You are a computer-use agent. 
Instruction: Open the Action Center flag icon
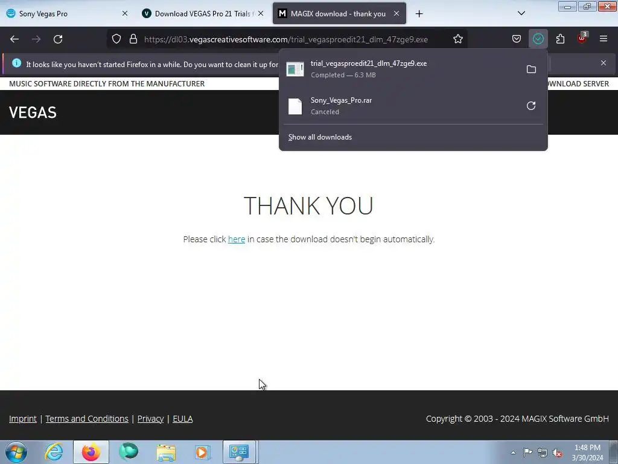(527, 453)
